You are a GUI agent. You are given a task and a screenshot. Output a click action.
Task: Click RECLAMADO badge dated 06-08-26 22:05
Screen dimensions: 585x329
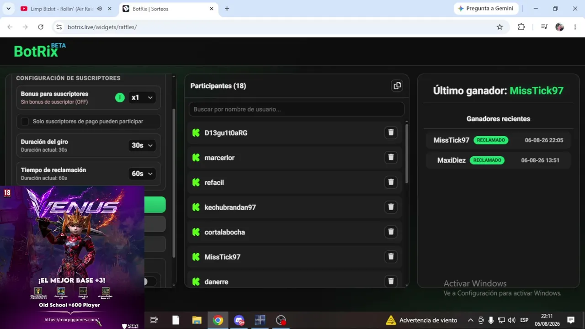pyautogui.click(x=491, y=140)
